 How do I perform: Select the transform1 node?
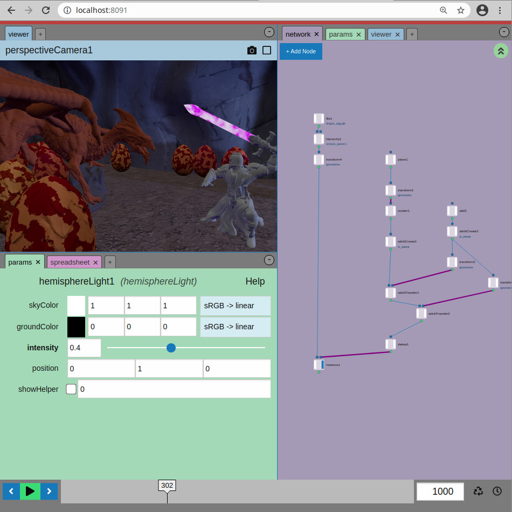pyautogui.click(x=391, y=190)
